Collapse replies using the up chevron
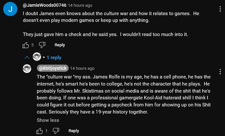 coord(27,58)
